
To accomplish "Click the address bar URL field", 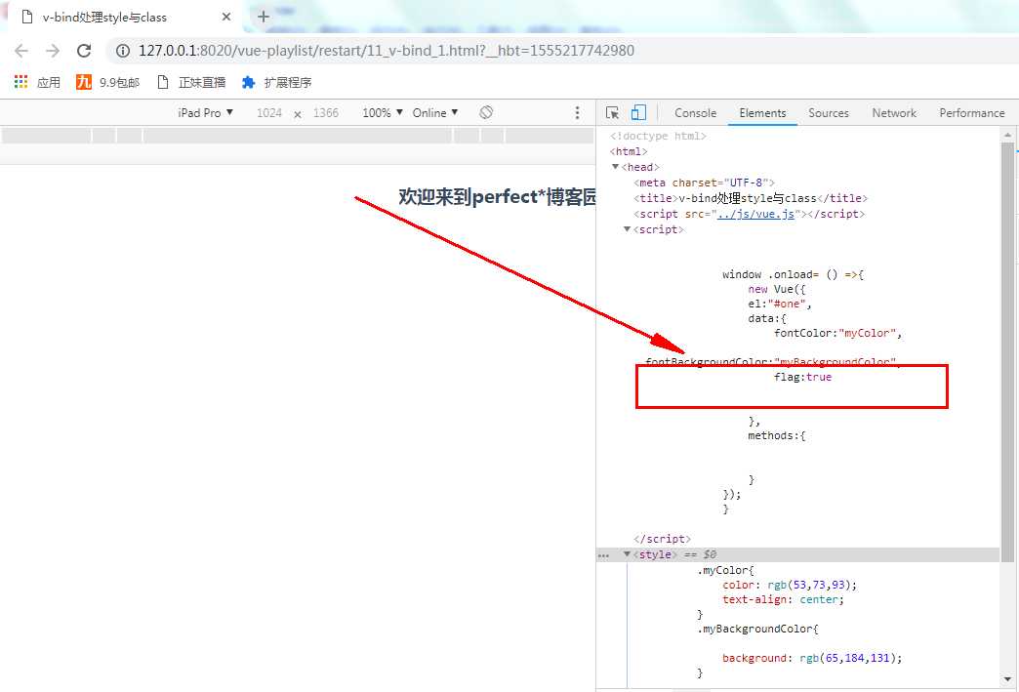I will click(x=386, y=51).
